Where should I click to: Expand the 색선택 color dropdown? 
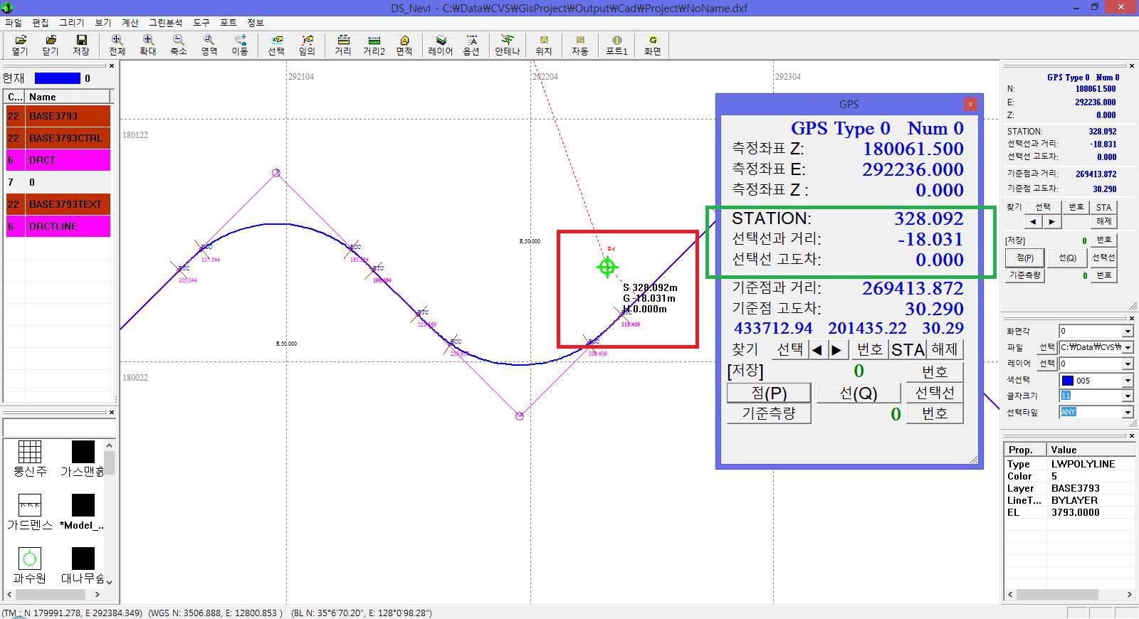1127,381
